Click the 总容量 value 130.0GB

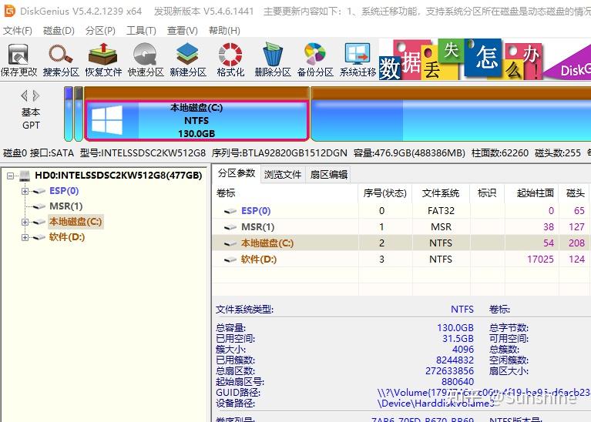pyautogui.click(x=455, y=328)
